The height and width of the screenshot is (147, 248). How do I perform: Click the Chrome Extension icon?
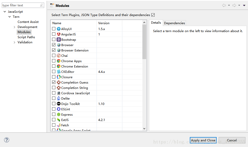(59, 66)
